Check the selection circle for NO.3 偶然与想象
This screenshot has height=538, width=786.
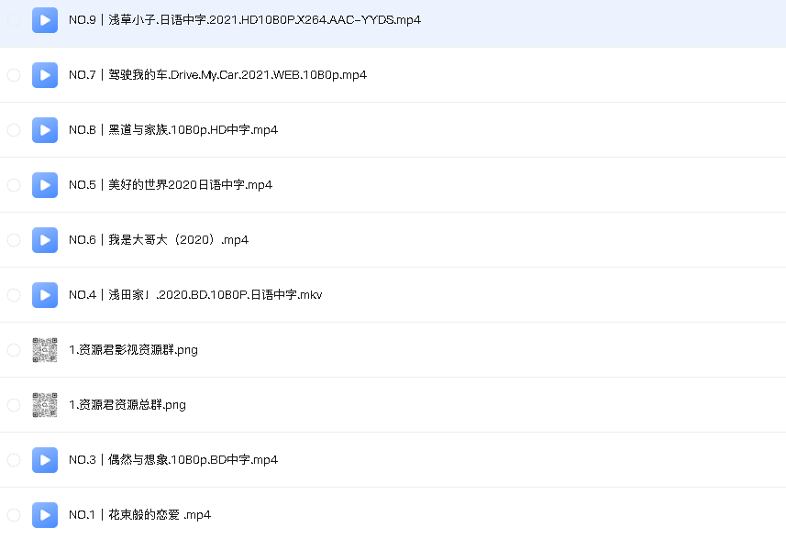pyautogui.click(x=14, y=460)
